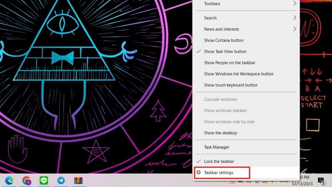Select Cascade windows entry

(246, 99)
